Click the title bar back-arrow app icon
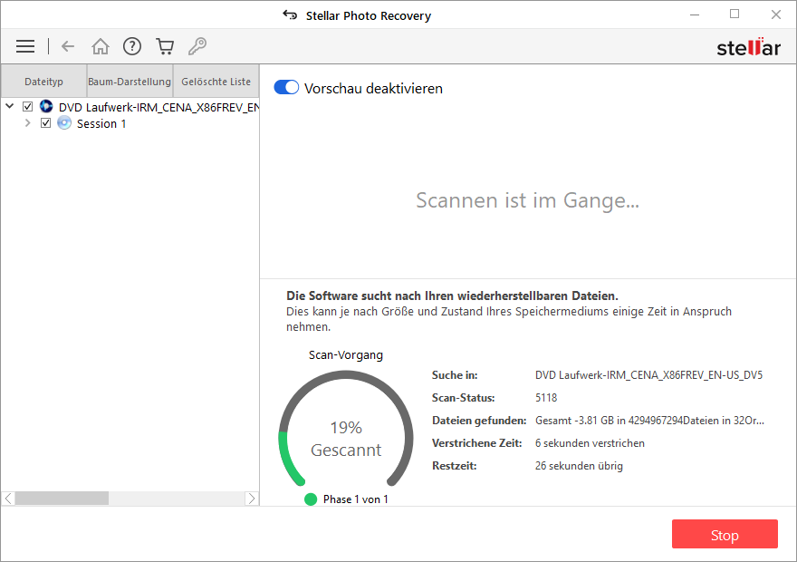The height and width of the screenshot is (562, 797). (290, 15)
